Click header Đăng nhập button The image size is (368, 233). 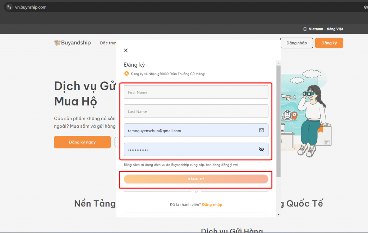click(x=296, y=43)
